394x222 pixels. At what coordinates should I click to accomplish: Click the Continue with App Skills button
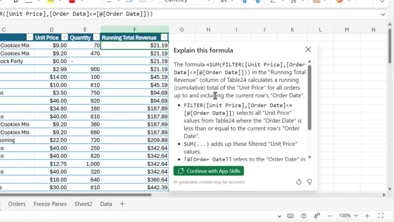click(x=209, y=171)
